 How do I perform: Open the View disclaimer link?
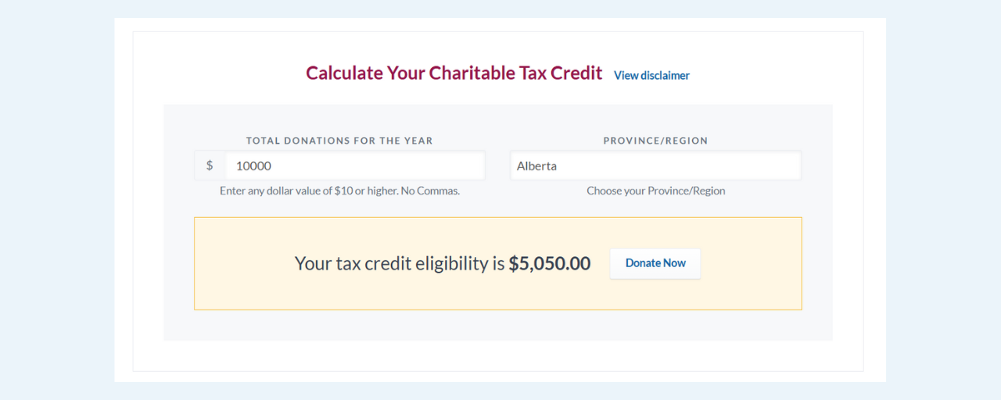(651, 76)
